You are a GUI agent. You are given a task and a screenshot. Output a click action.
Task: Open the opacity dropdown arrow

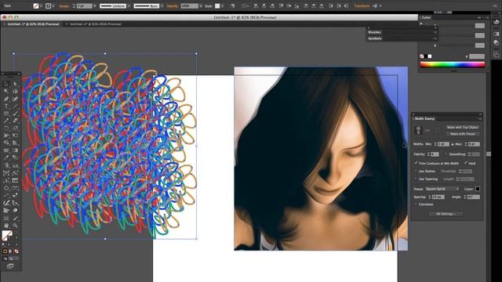(x=201, y=6)
